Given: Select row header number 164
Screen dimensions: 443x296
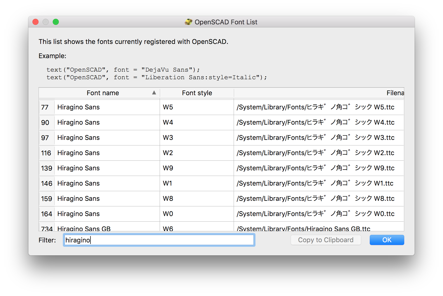Looking at the screenshot, I should pyautogui.click(x=47, y=214).
